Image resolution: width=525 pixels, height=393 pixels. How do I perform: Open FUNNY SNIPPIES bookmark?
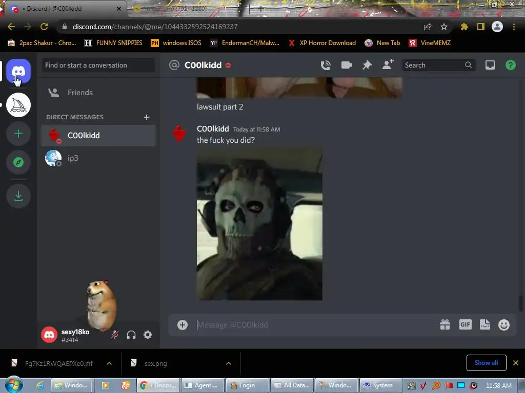(x=113, y=43)
